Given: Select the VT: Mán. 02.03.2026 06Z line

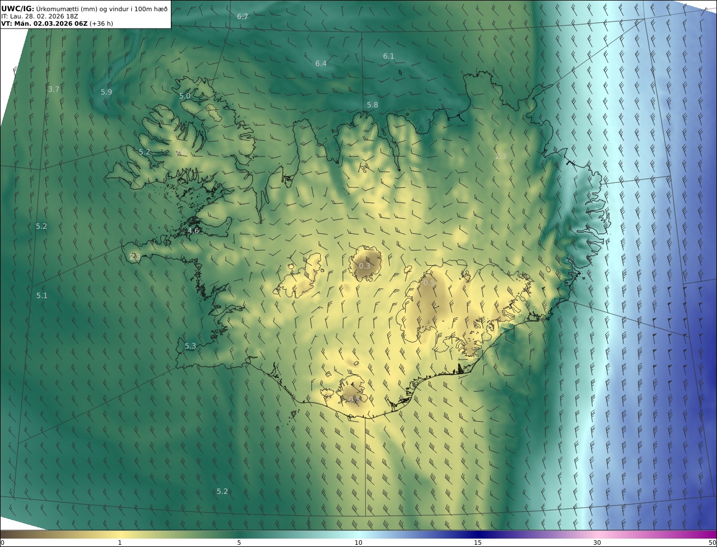Looking at the screenshot, I should tap(57, 23).
